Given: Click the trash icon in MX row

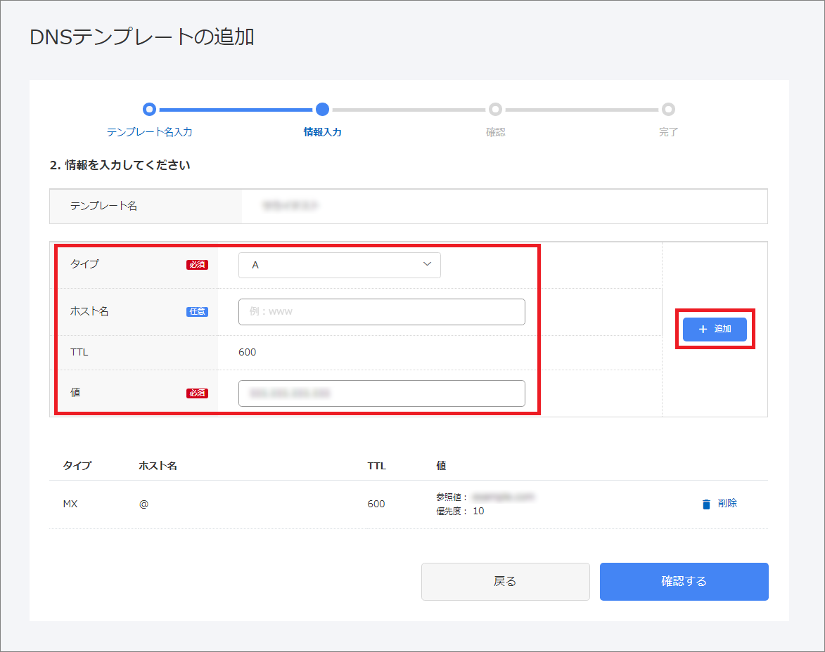Looking at the screenshot, I should pos(706,504).
